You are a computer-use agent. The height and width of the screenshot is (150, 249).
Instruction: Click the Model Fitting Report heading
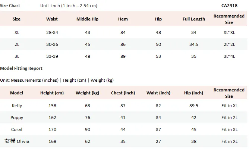pyautogui.click(x=21, y=68)
